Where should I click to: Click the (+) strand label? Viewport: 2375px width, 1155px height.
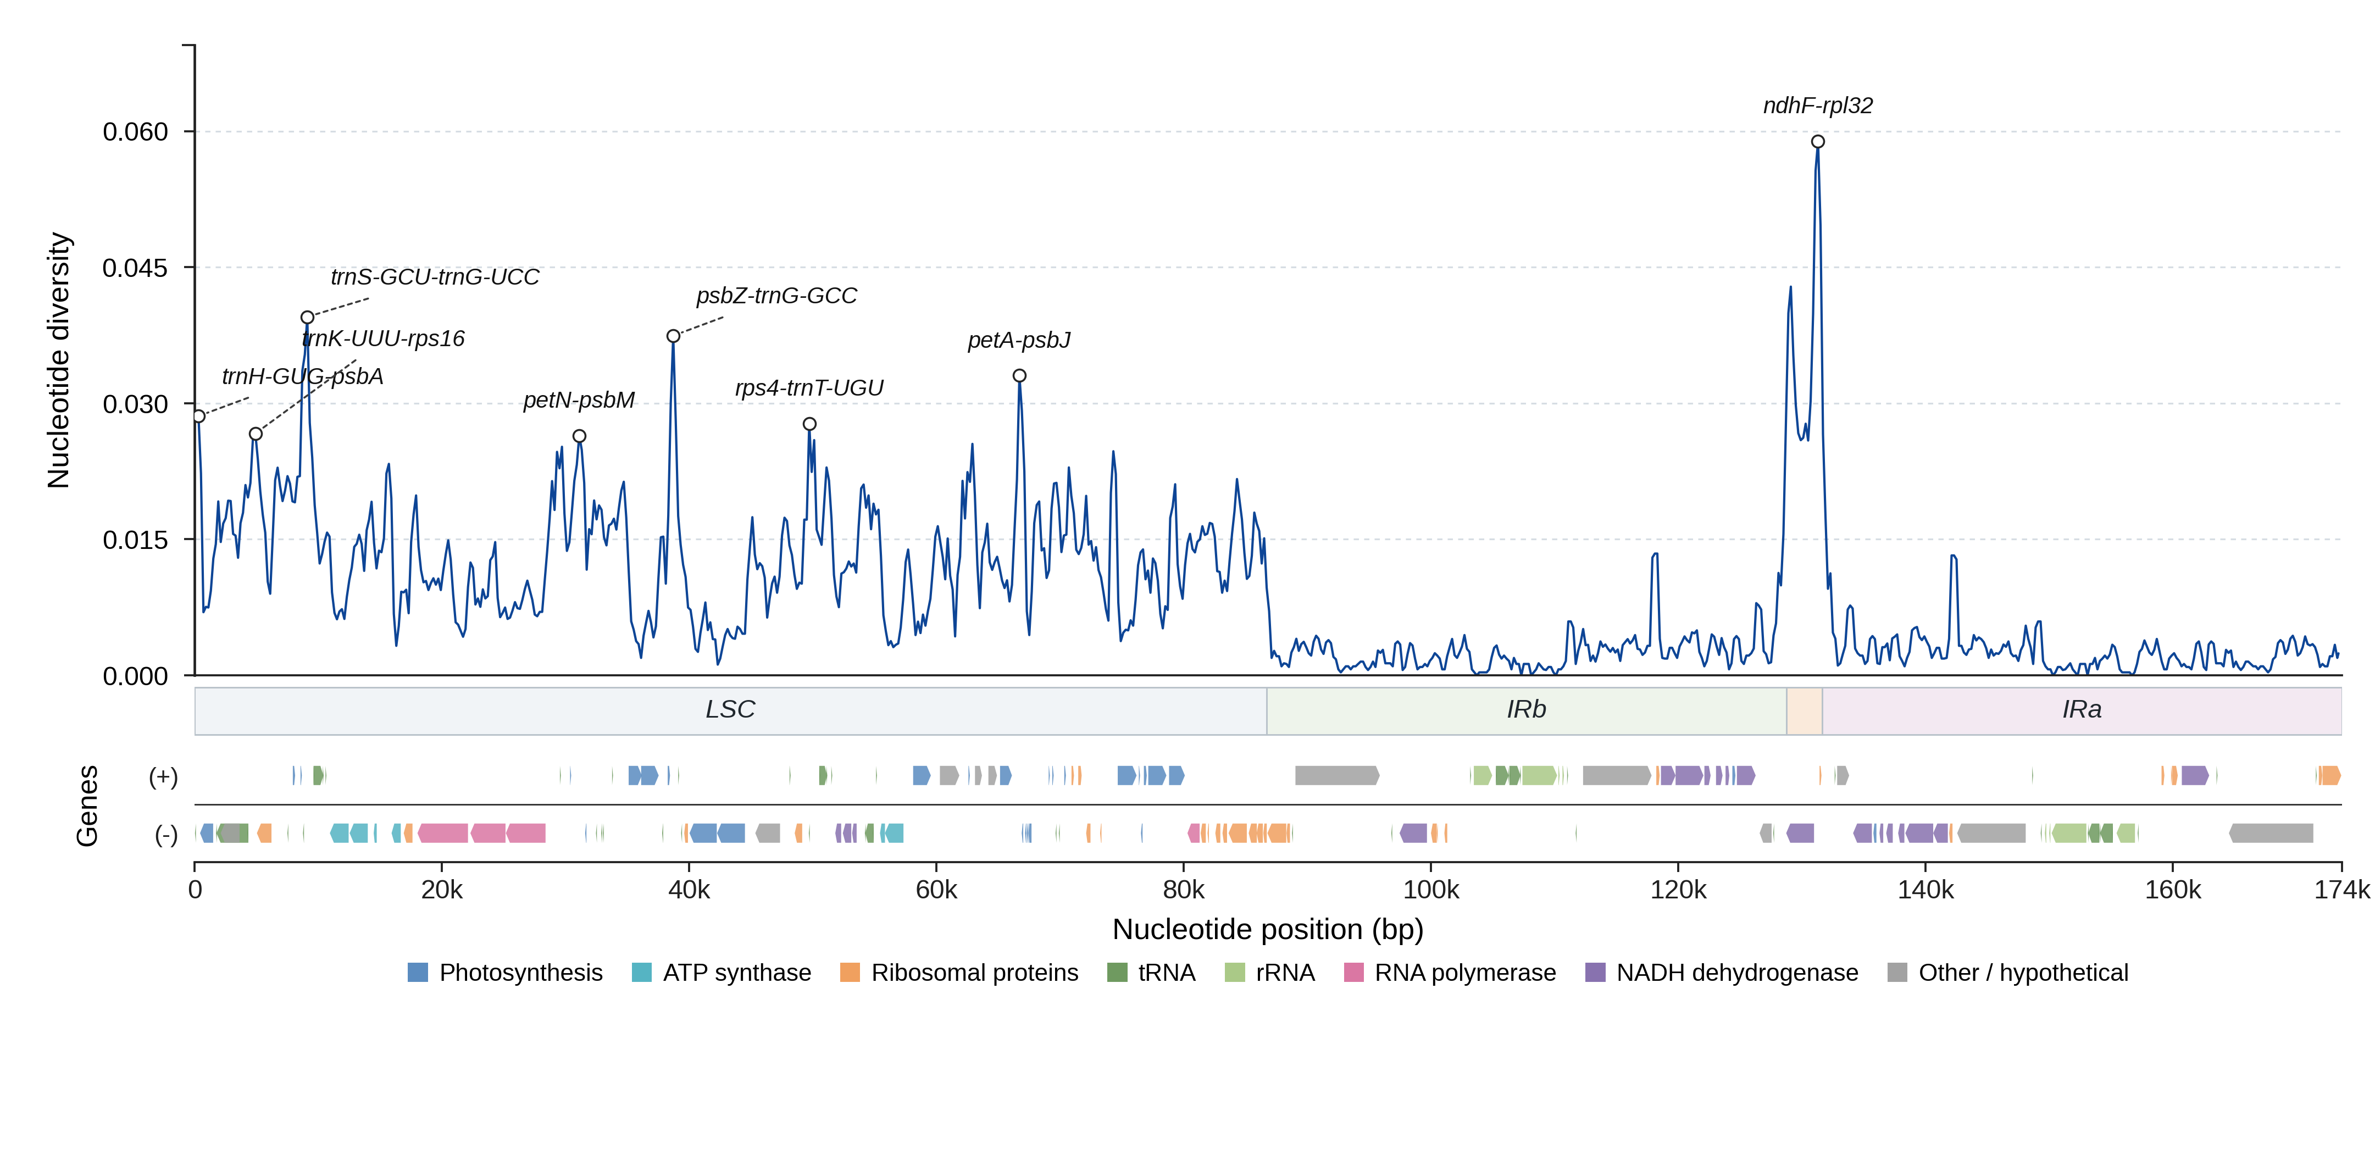[x=163, y=776]
